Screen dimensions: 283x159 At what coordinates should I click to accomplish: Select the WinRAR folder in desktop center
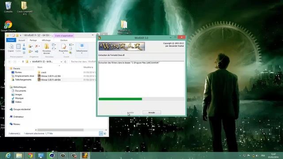click(x=124, y=27)
